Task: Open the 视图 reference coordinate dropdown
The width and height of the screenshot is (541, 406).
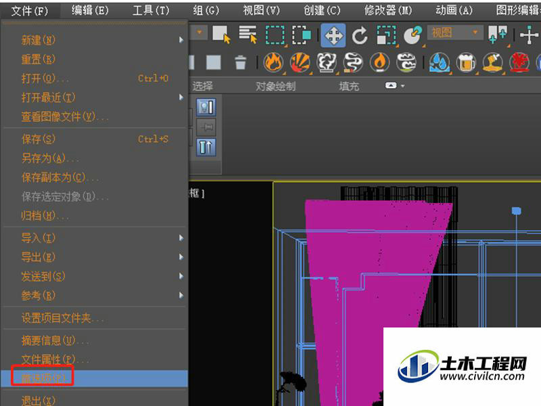Action: coord(454,32)
